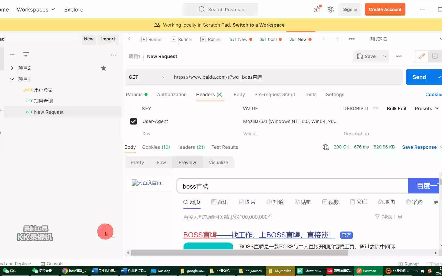The height and width of the screenshot is (276, 442).
Task: Click the request URL field
Action: click(286, 77)
